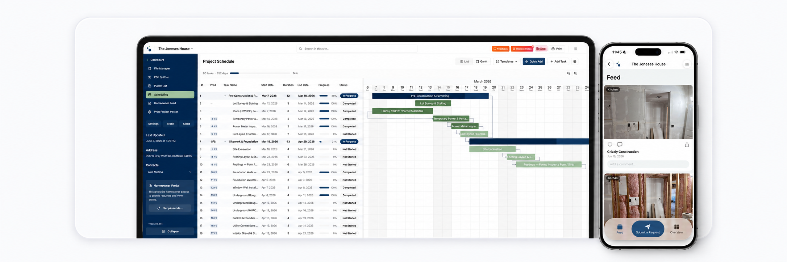787x262 pixels.
Task: Click Add Task
Action: [x=558, y=62]
